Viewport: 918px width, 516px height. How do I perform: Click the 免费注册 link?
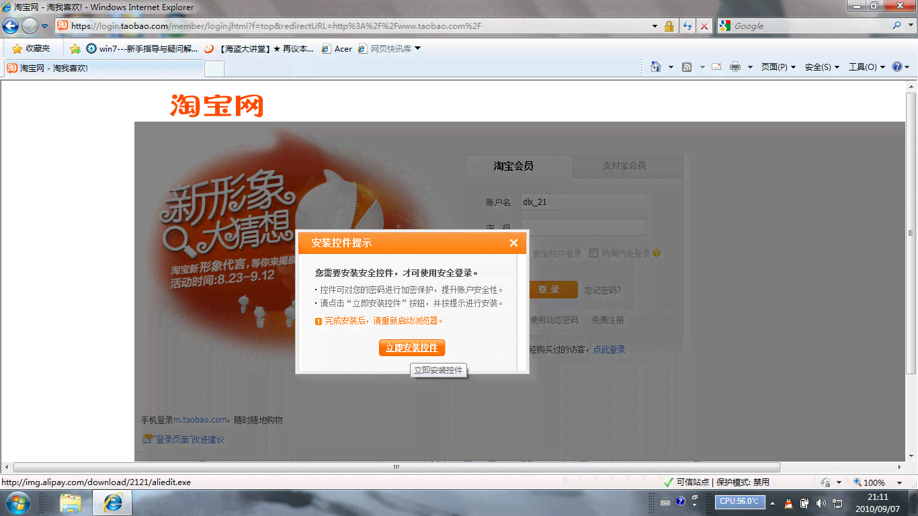(608, 320)
